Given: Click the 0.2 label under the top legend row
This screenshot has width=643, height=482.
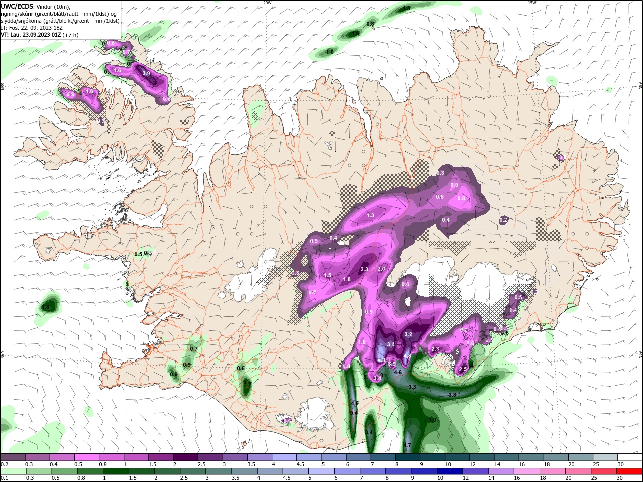Looking at the screenshot, I should click(4, 464).
